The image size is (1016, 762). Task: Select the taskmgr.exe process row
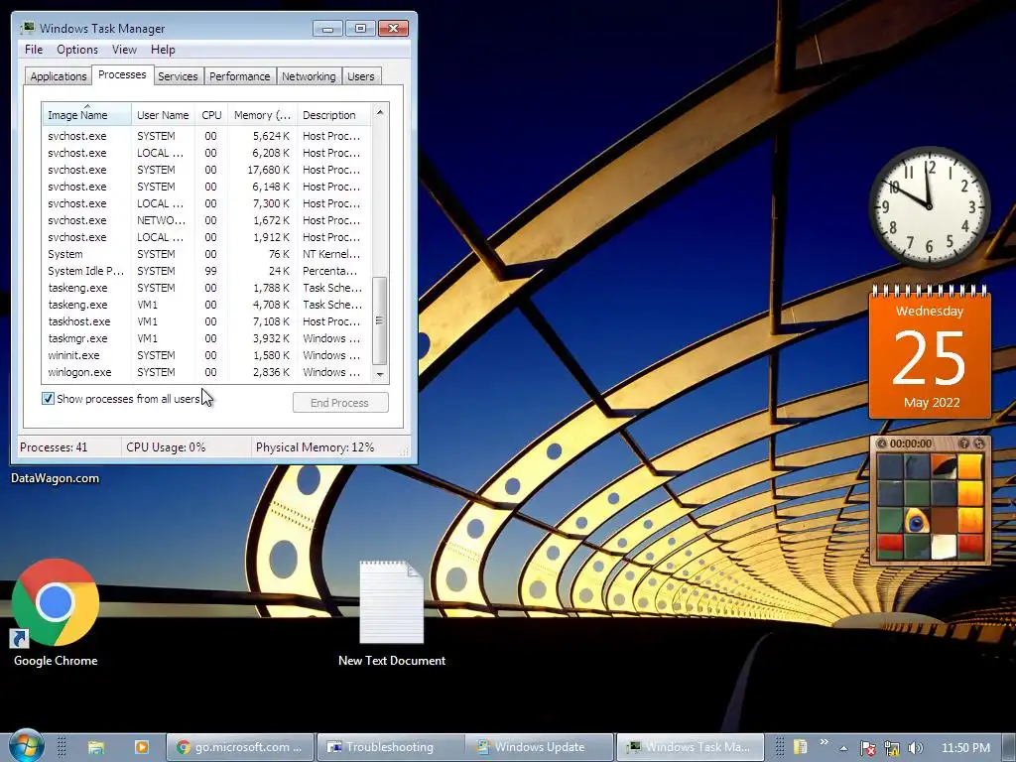[206, 338]
